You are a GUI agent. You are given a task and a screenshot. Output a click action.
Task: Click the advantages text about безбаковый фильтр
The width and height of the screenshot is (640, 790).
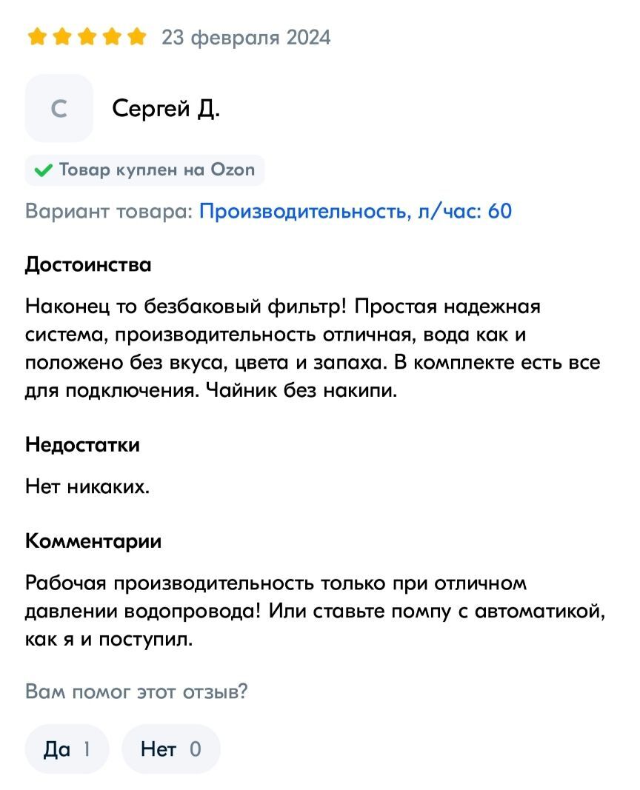pyautogui.click(x=313, y=348)
